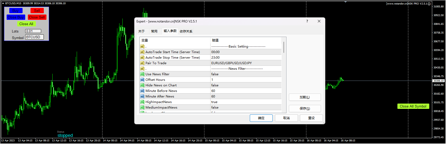Click the Offset Hours integer icon
Screen dimensions: 446x144
[x=142, y=80]
